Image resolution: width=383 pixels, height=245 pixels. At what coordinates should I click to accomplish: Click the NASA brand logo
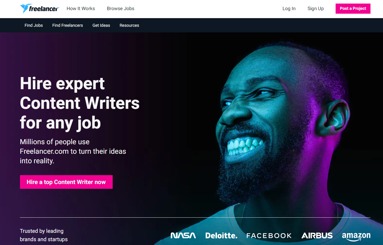pyautogui.click(x=183, y=235)
